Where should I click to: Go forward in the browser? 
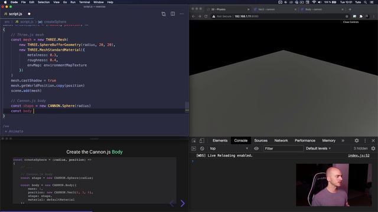[x=200, y=16]
